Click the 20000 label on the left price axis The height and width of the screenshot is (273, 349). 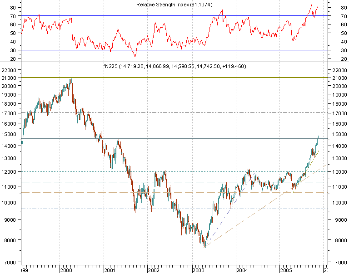(9, 86)
